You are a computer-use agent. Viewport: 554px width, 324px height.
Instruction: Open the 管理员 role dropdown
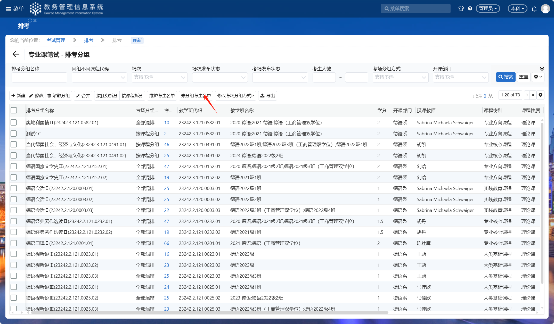tap(488, 9)
